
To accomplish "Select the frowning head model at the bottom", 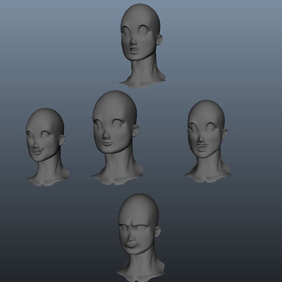I will [x=140, y=238].
